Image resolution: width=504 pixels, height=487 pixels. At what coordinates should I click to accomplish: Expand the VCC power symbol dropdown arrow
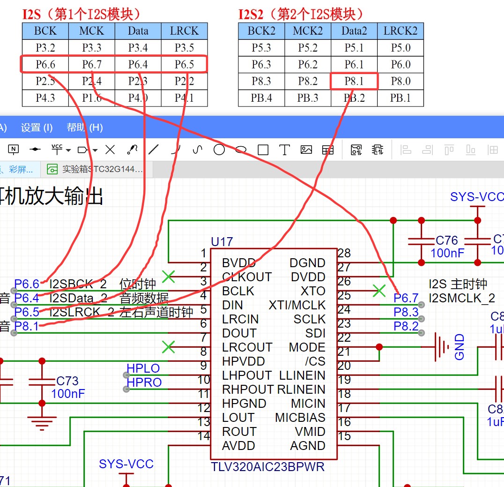click(x=68, y=150)
